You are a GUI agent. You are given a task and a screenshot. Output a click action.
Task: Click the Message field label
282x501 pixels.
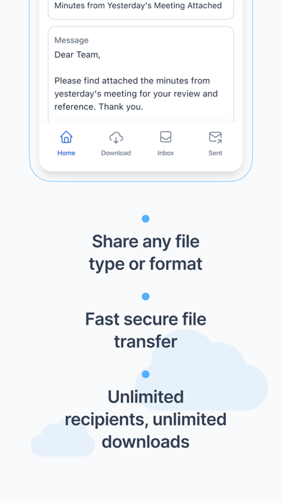pyautogui.click(x=71, y=40)
